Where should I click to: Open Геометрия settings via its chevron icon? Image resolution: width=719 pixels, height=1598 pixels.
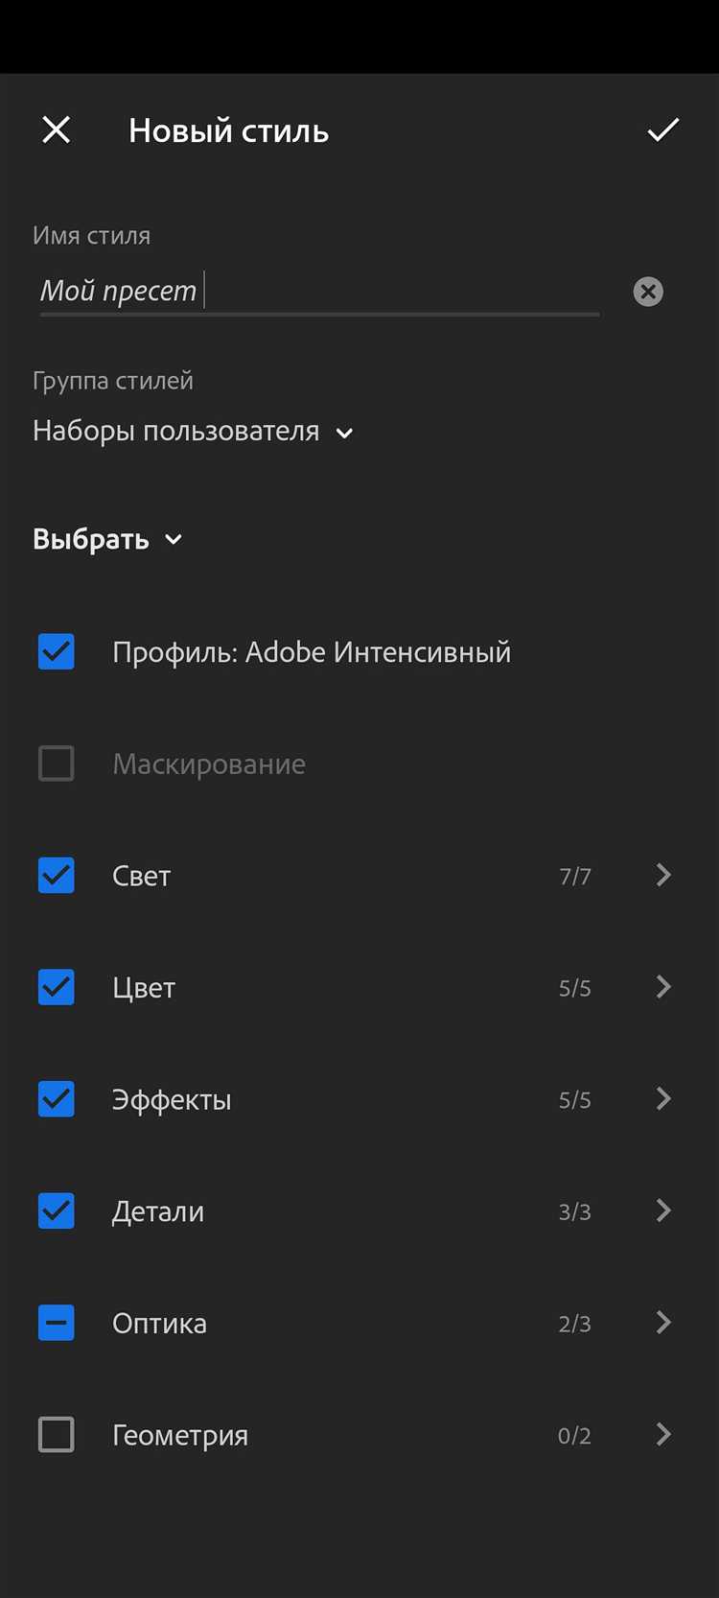[662, 1435]
